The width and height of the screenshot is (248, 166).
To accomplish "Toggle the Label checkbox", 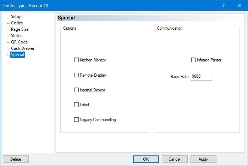I will click(76, 105).
